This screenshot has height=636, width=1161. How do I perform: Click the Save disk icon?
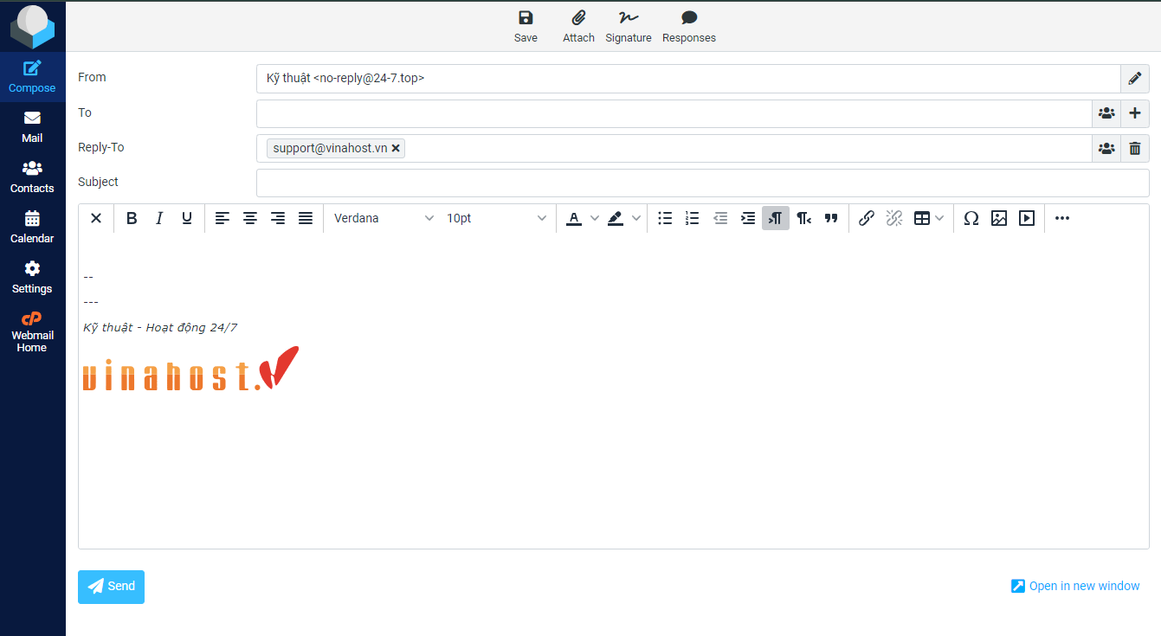(526, 18)
